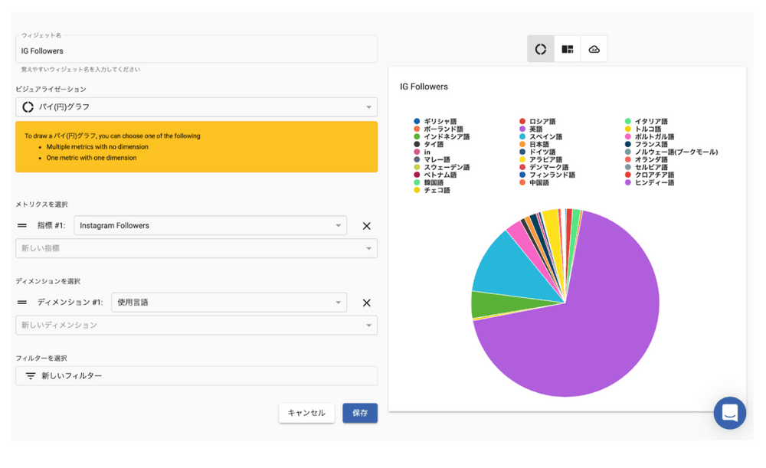Screen dimensions: 766x468
Task: Open the 新しい指標 dropdown
Action: (196, 248)
